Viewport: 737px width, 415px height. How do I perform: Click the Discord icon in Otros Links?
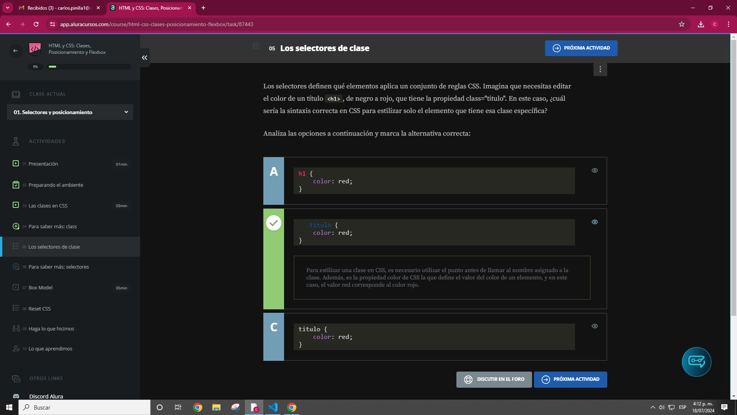pos(16,396)
